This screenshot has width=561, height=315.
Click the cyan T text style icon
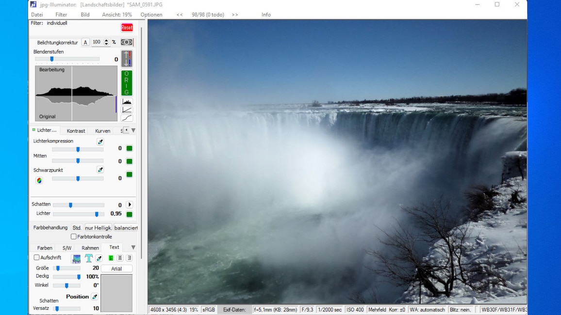click(x=88, y=258)
